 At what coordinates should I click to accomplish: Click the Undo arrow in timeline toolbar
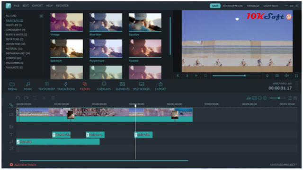point(18,98)
